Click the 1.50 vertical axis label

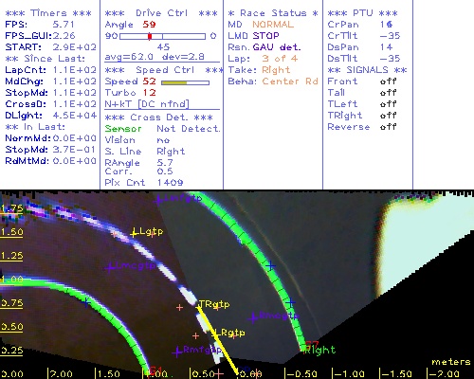pos(11,232)
